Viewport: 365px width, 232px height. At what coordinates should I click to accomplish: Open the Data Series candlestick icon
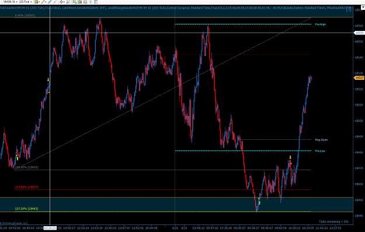click(x=80, y=2)
